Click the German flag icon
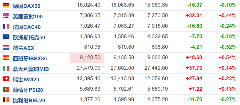This screenshot has width=240, height=105. point(6,6)
